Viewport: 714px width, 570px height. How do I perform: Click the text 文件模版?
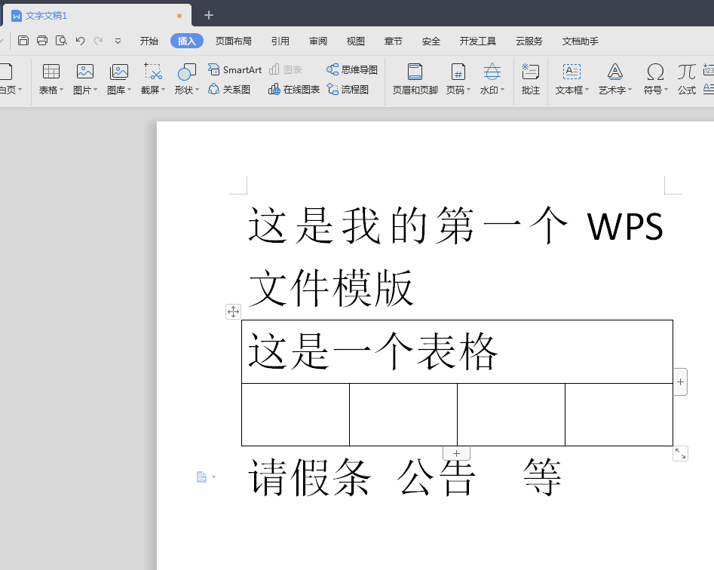tap(331, 288)
